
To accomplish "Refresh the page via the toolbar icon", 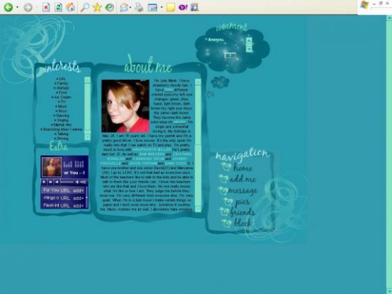I will pyautogui.click(x=59, y=7).
